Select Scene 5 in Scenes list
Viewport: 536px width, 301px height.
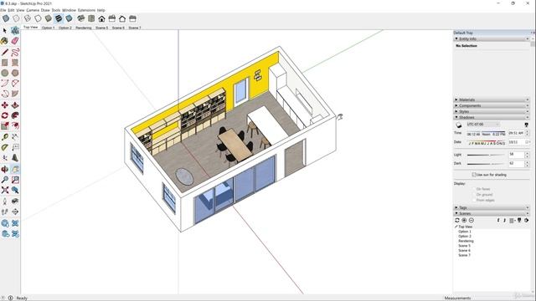pyautogui.click(x=464, y=246)
